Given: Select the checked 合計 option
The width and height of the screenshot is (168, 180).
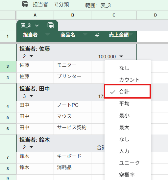Looking at the screenshot, I should tap(127, 92).
